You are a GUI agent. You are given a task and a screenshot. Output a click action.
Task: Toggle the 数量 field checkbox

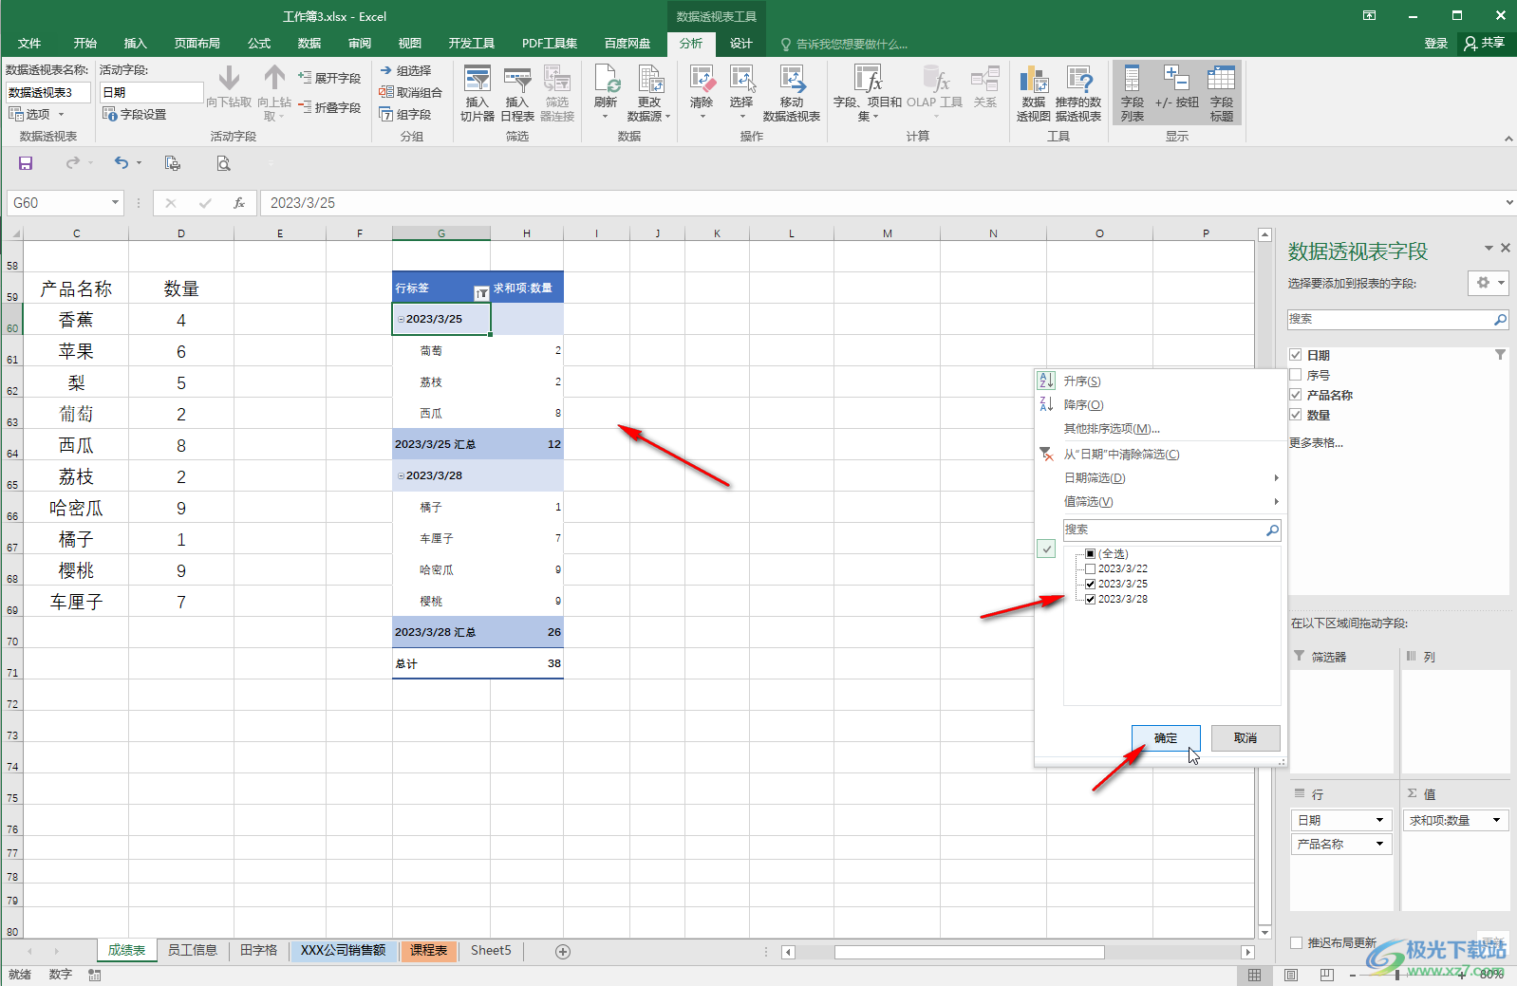click(x=1295, y=415)
